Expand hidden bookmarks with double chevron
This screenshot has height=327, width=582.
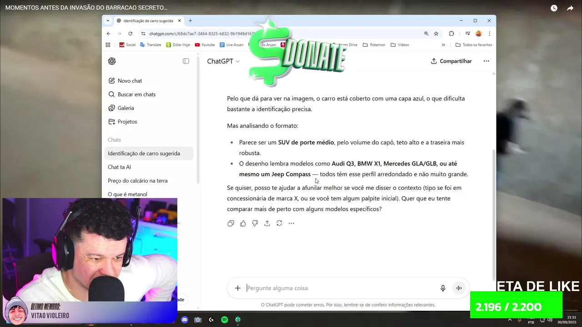443,45
